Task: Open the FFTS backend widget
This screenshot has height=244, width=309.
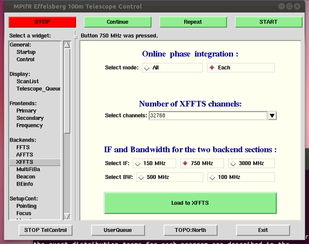Action: pos(23,147)
